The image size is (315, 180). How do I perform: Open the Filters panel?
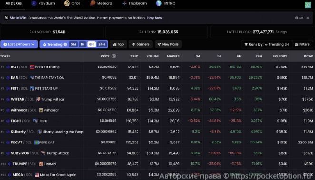point(302,44)
